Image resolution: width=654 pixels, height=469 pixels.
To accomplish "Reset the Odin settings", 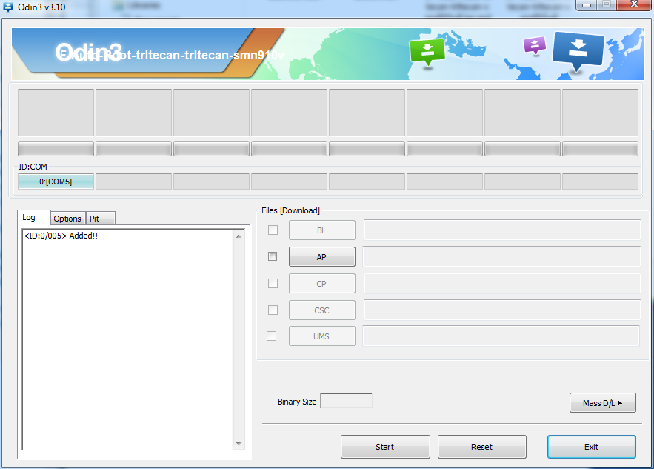I will [x=481, y=447].
